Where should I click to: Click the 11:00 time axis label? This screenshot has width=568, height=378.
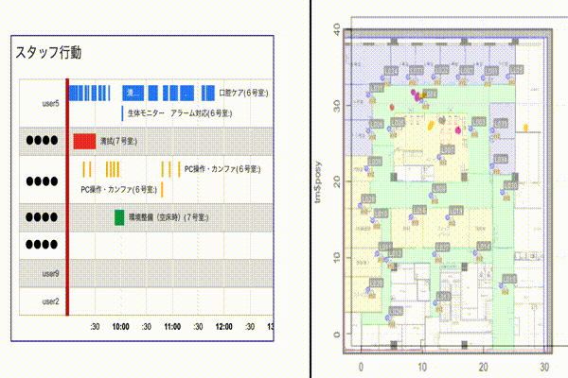point(172,327)
